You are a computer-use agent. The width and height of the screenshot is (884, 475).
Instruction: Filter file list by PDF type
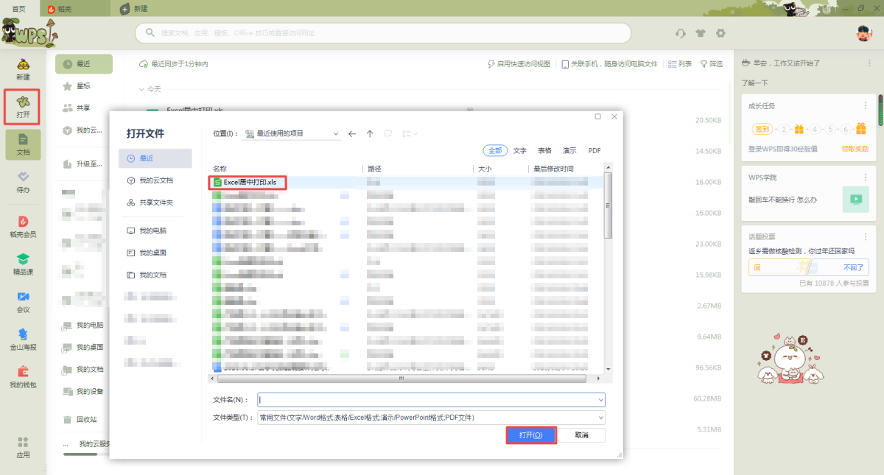[x=594, y=150]
